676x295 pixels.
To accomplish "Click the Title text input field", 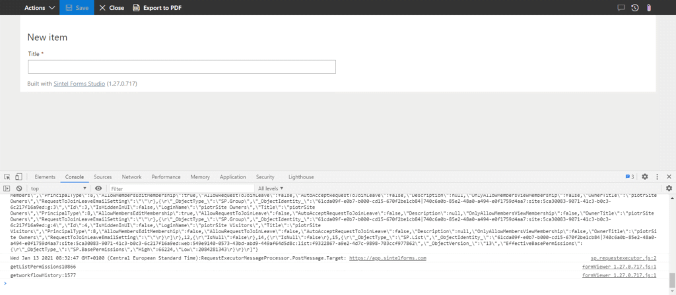I will (182, 67).
